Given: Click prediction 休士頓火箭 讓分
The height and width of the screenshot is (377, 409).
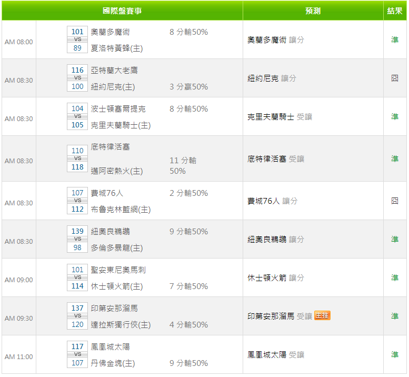Looking at the screenshot, I should [x=275, y=277].
